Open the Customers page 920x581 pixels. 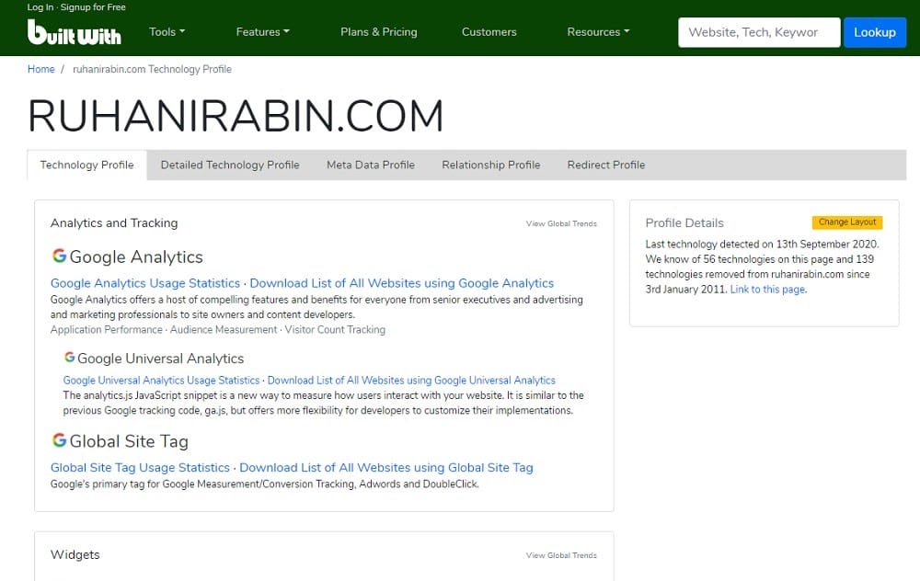tap(489, 31)
